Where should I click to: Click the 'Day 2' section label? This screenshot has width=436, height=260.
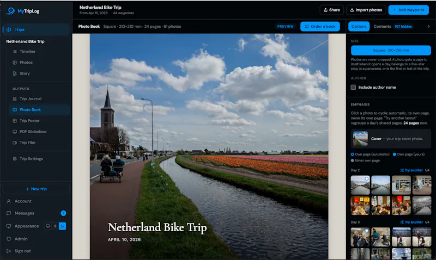355,170
